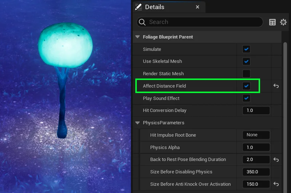Edit the Hit Impulse Root Bone field
The height and width of the screenshot is (193, 291).
click(256, 135)
